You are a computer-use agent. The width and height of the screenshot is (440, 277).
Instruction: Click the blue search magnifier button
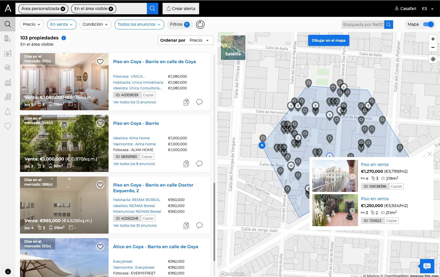click(x=153, y=9)
